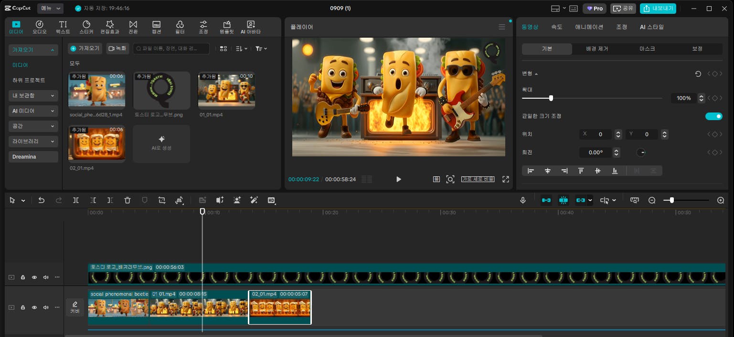Open the 오디오 audio panel

tap(40, 27)
